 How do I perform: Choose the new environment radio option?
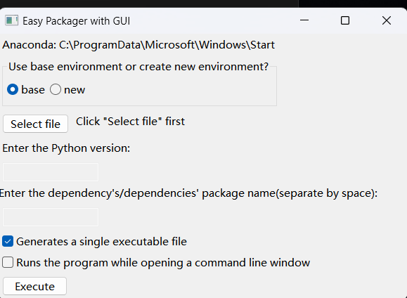click(x=56, y=89)
